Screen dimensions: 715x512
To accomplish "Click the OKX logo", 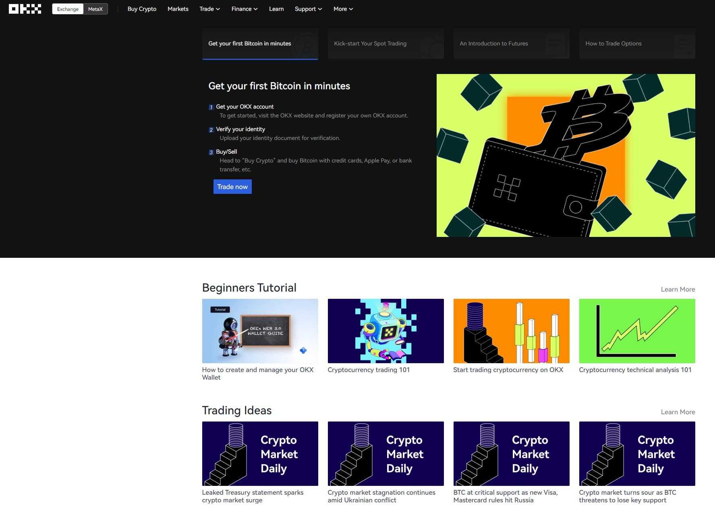I will coord(25,9).
